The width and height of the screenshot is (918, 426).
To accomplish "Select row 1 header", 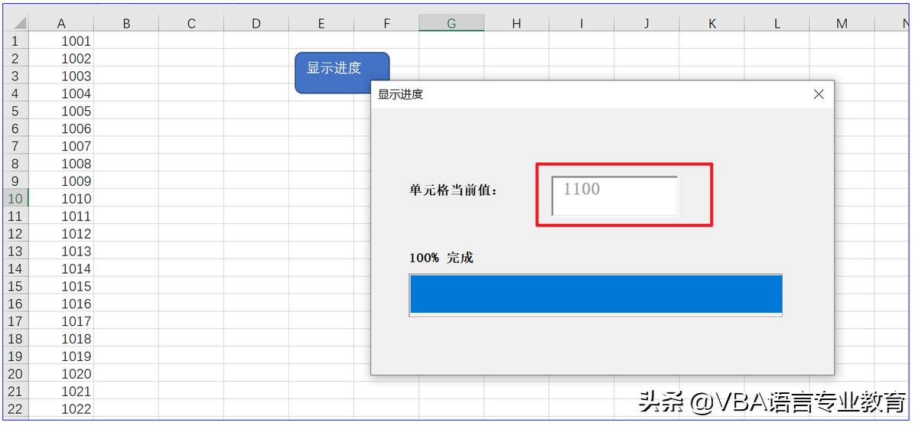I will click(16, 41).
